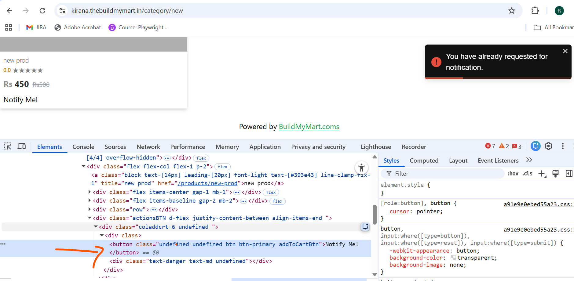Toggle the computed styles sidebar
Viewport: 574px width, 281px height.
(x=569, y=174)
